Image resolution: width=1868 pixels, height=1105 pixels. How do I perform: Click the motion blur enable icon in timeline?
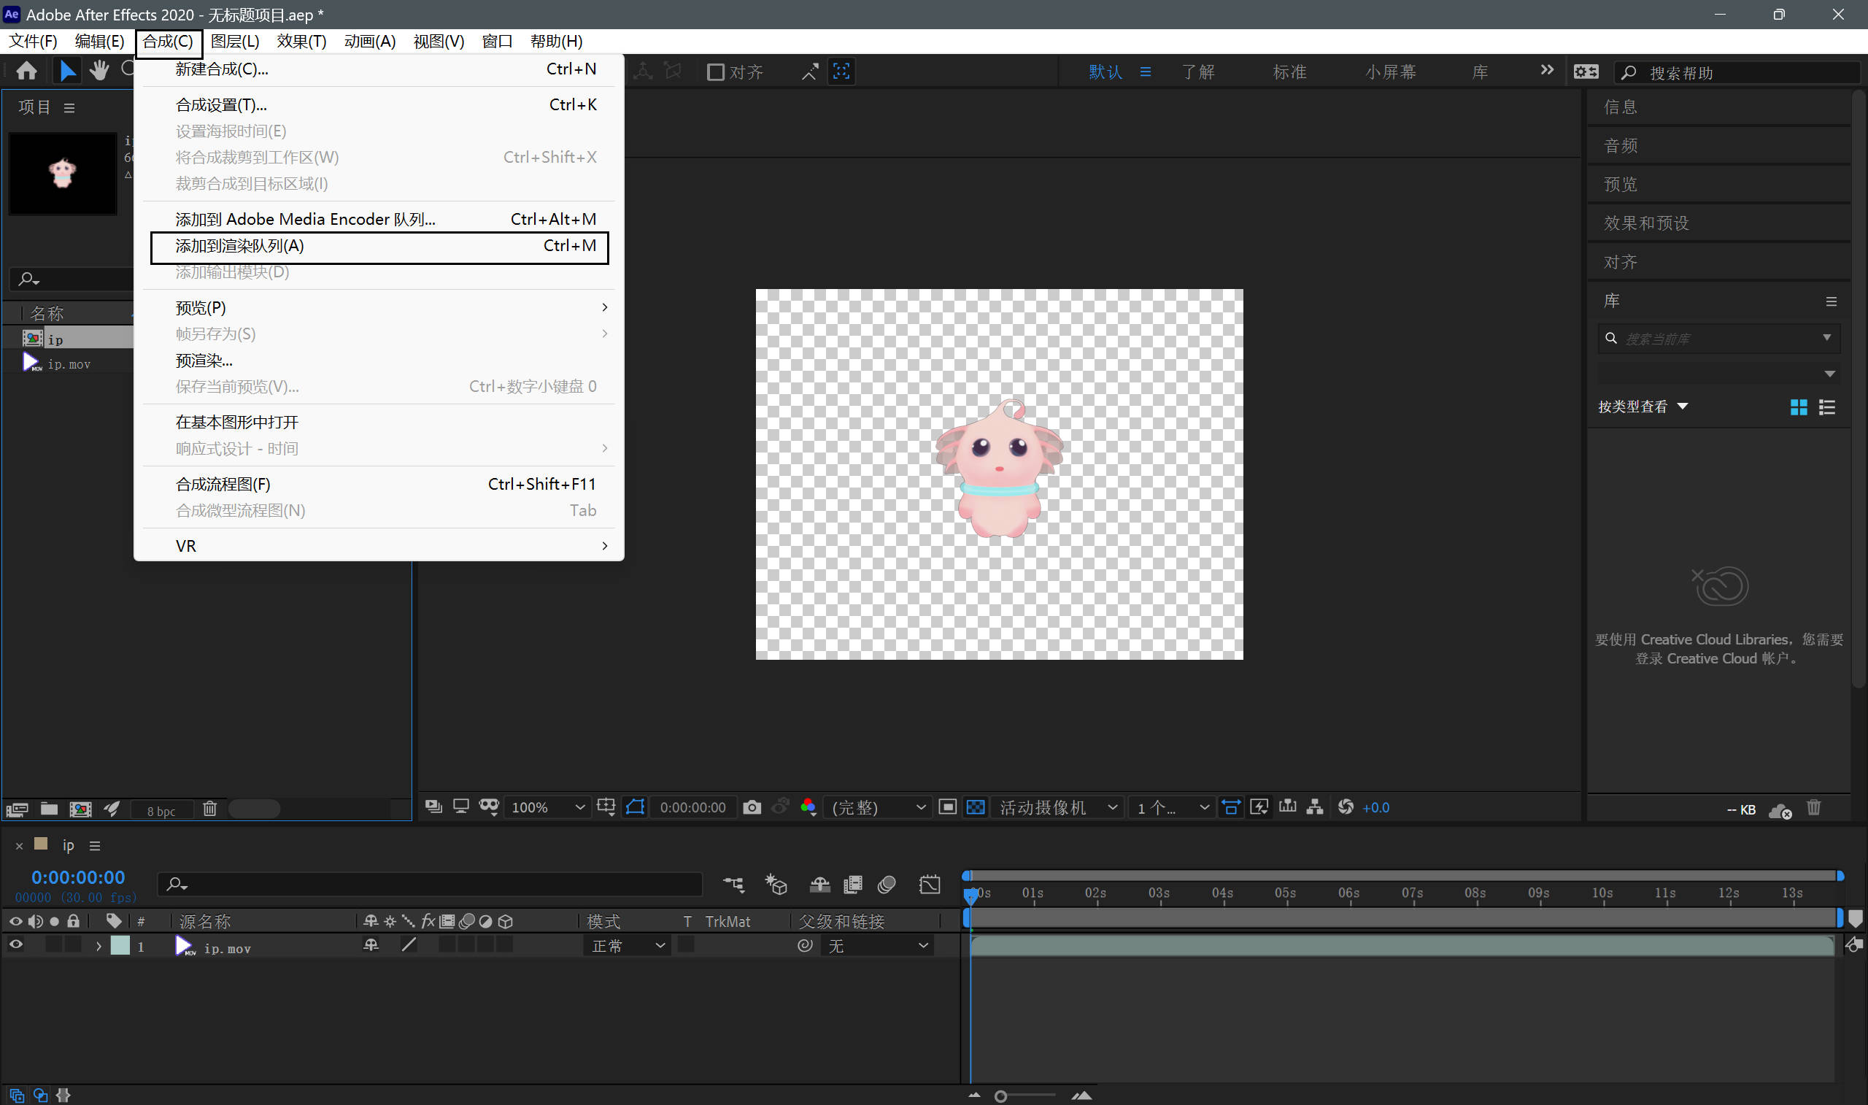pyautogui.click(x=887, y=884)
